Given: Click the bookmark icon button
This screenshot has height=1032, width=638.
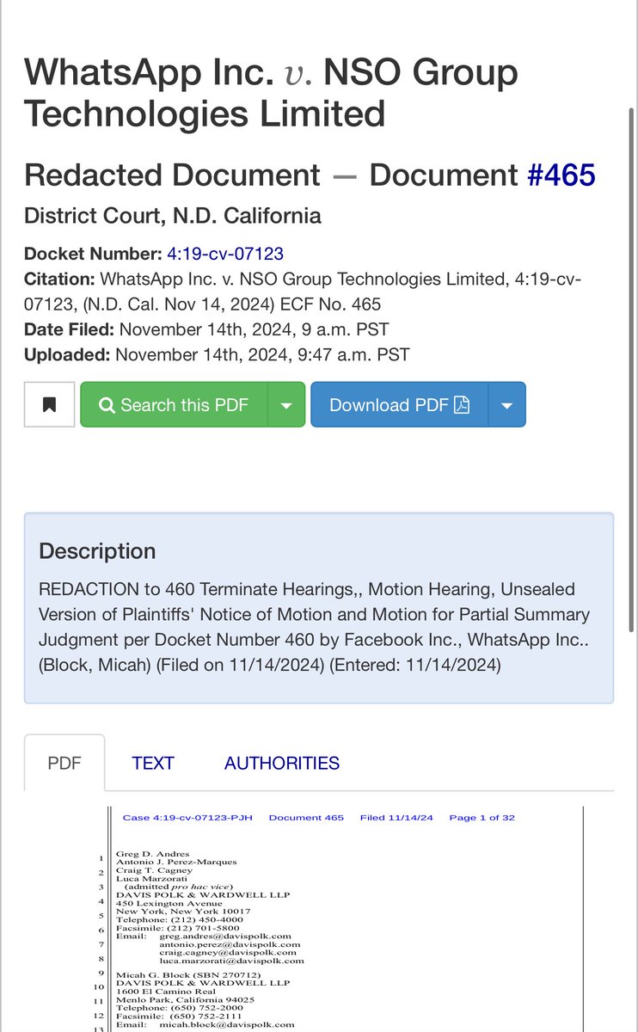Looking at the screenshot, I should [49, 404].
